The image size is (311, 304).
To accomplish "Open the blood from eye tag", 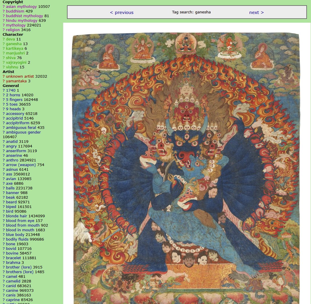I will click(20, 221).
